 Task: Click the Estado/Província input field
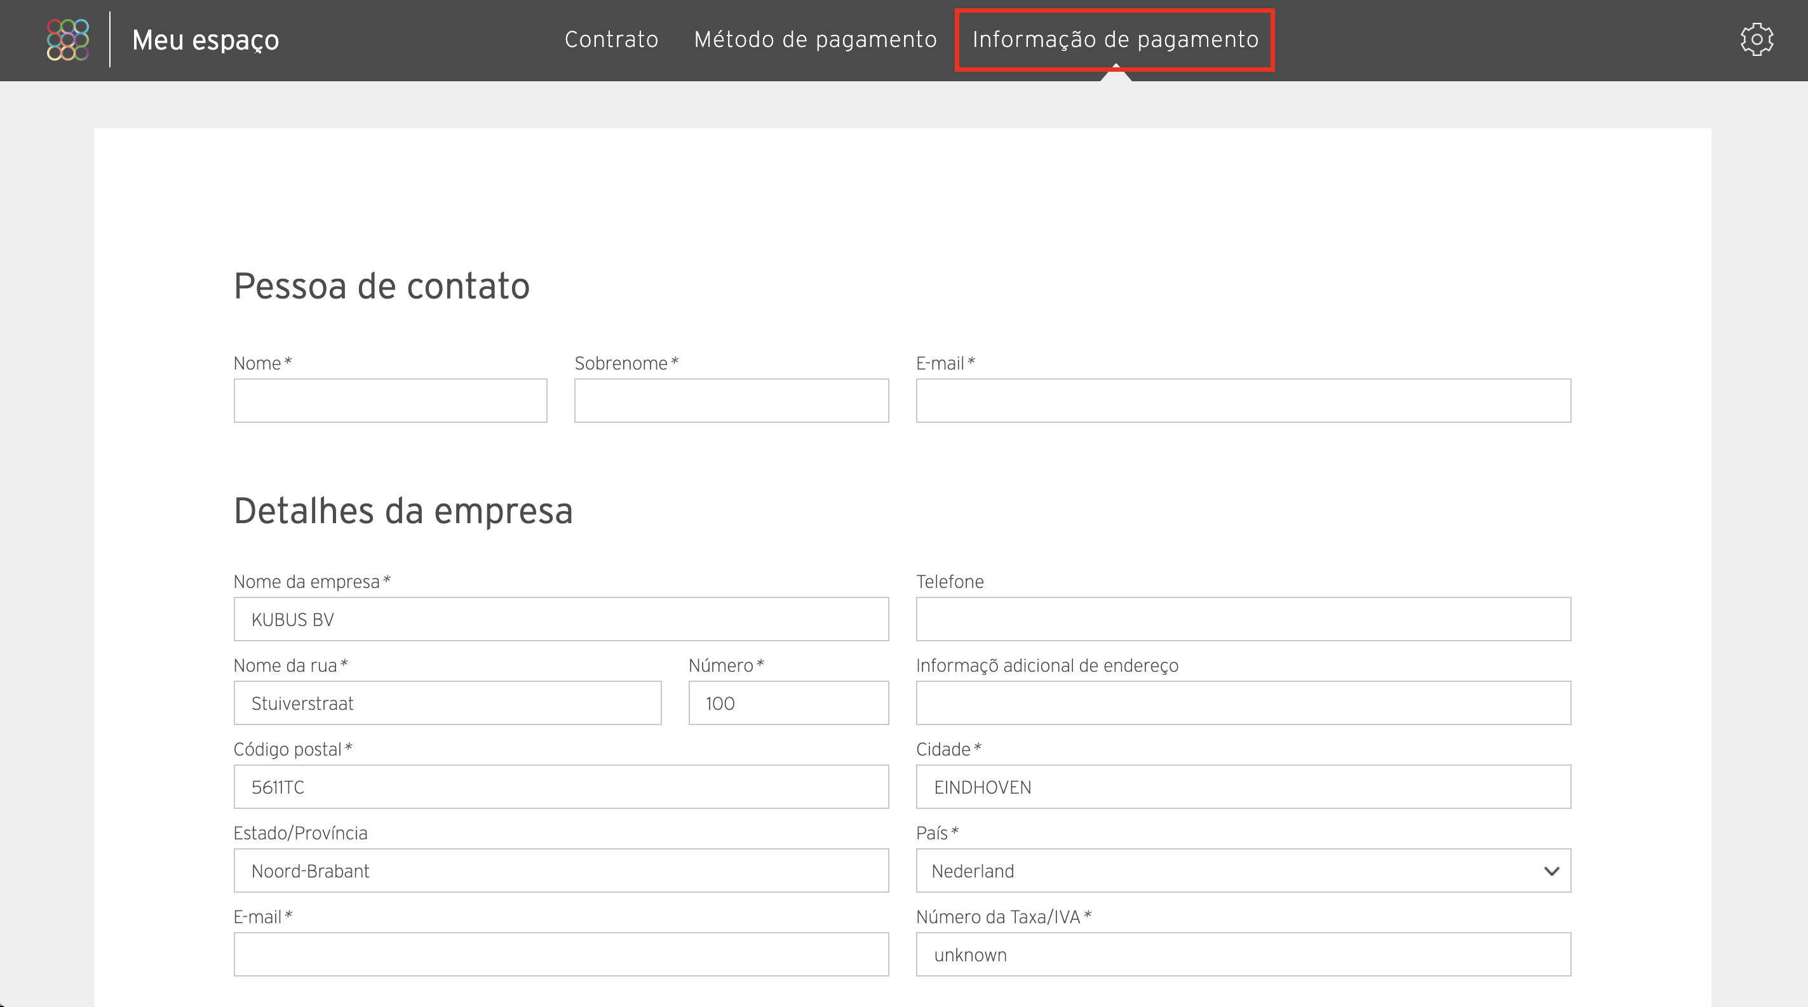tap(560, 870)
